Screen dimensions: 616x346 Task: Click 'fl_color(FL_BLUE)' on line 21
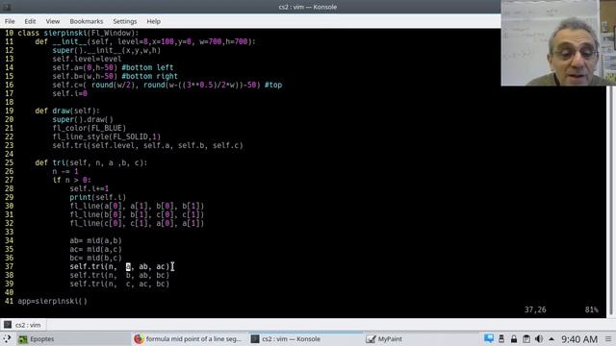coord(90,128)
